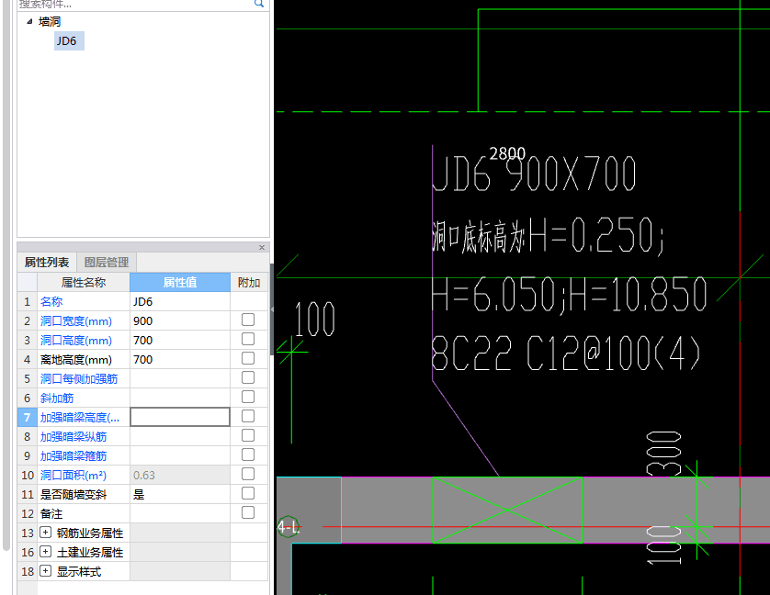Image resolution: width=770 pixels, height=595 pixels.
Task: Click the rotated 300 dimension text
Action: 663,454
